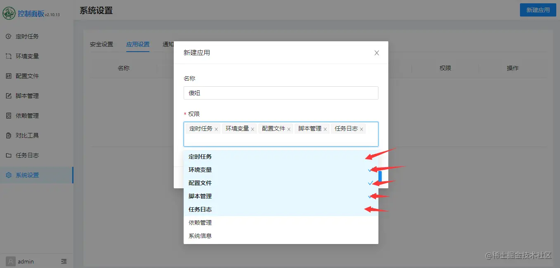This screenshot has height=268, width=560.
Task: Click the 名称 input containing 傻妞
Action: (x=281, y=93)
